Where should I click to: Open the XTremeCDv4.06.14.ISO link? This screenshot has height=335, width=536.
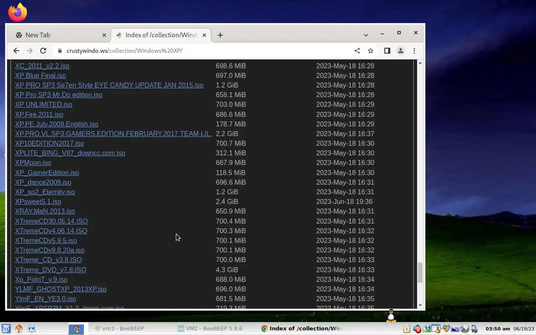[x=51, y=231]
